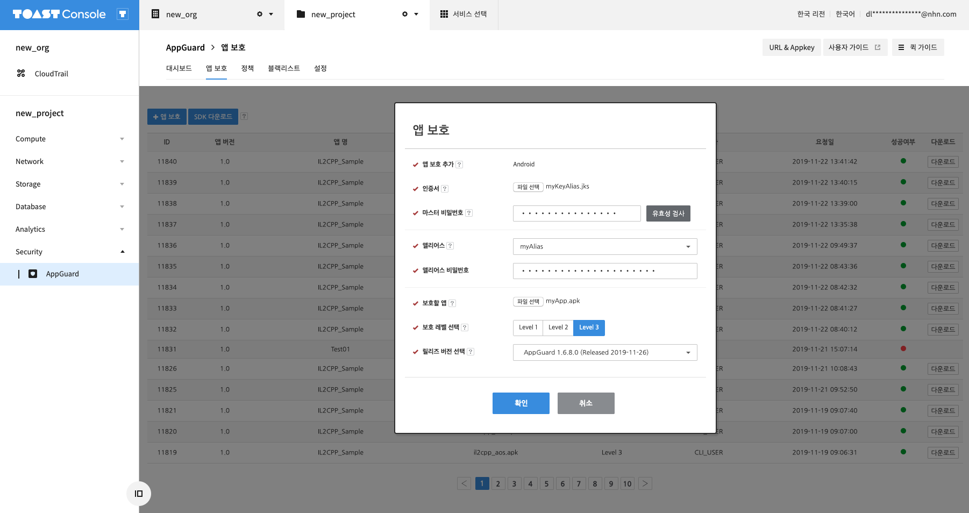This screenshot has height=513, width=969.
Task: Click AppGuard breadcrumb link
Action: point(186,47)
